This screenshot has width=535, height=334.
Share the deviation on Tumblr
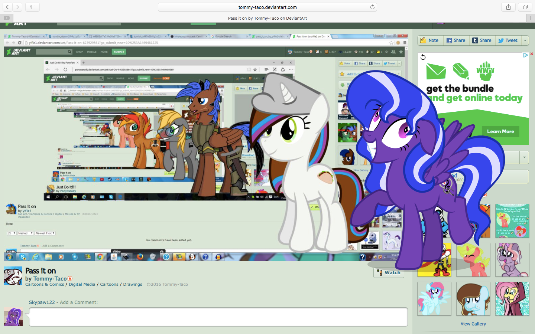click(483, 40)
